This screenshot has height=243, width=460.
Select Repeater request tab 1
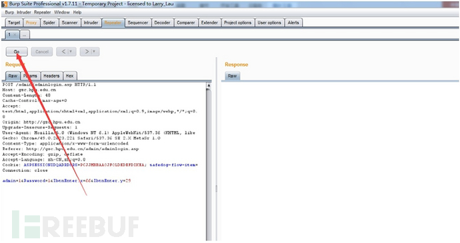[x=9, y=35]
